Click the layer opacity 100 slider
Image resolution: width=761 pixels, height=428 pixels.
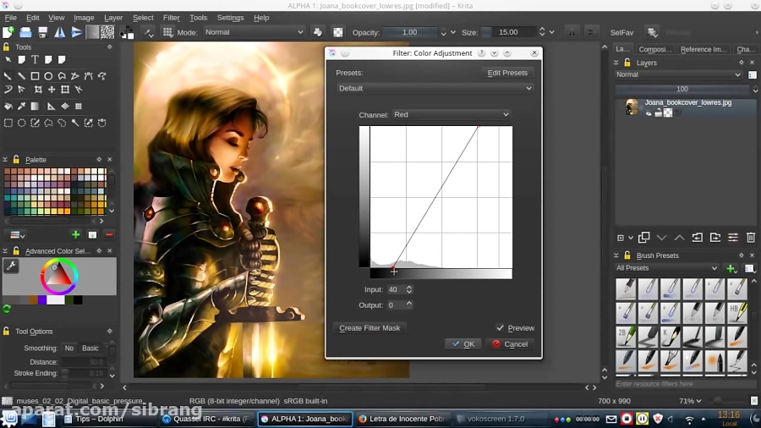pyautogui.click(x=682, y=89)
